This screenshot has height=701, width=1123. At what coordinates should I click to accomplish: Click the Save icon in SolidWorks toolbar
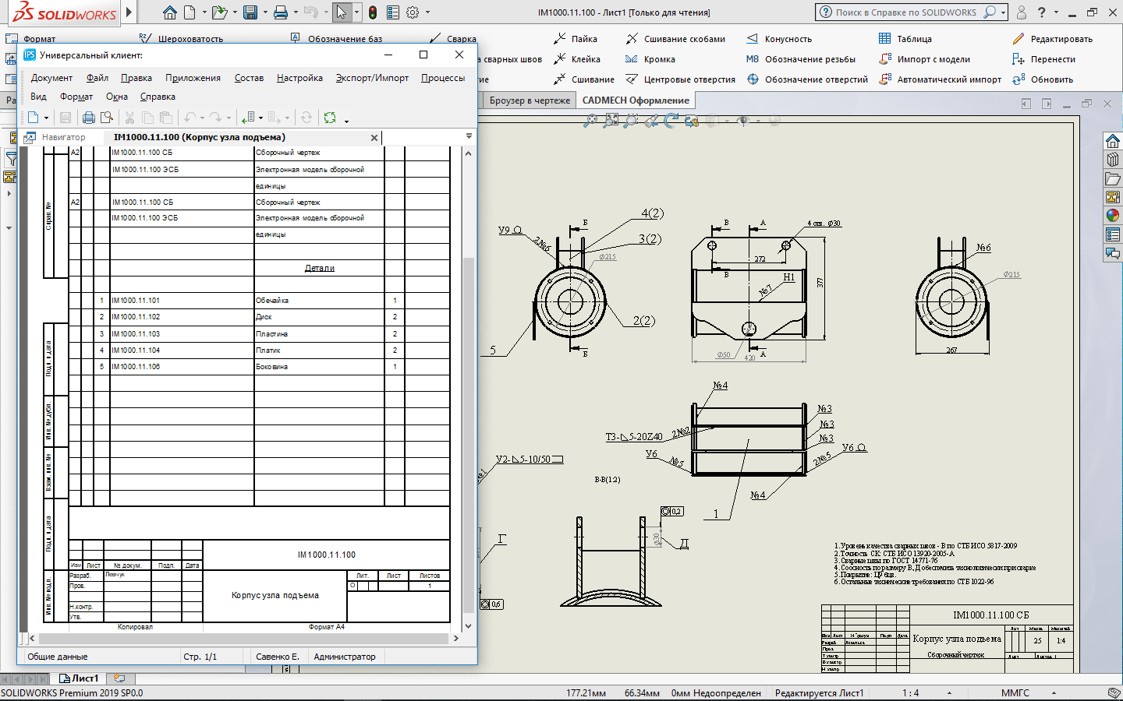tap(250, 12)
